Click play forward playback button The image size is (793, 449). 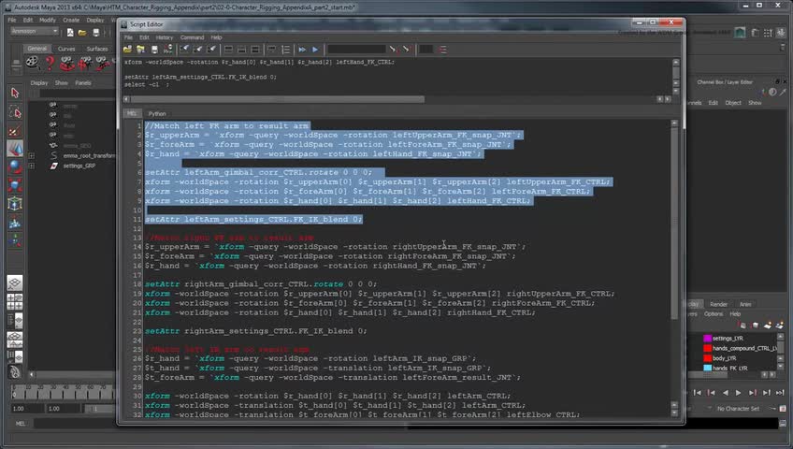[738, 392]
